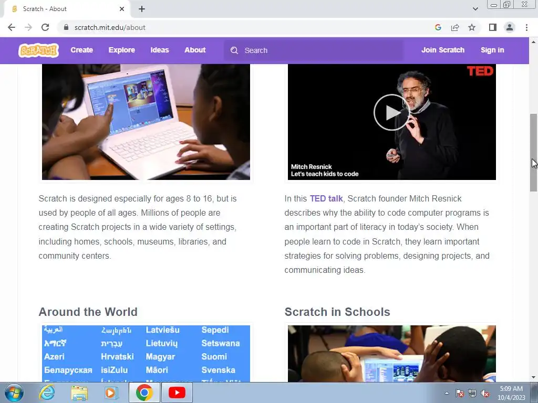Open the Create menu item
The width and height of the screenshot is (538, 403).
pyautogui.click(x=81, y=50)
